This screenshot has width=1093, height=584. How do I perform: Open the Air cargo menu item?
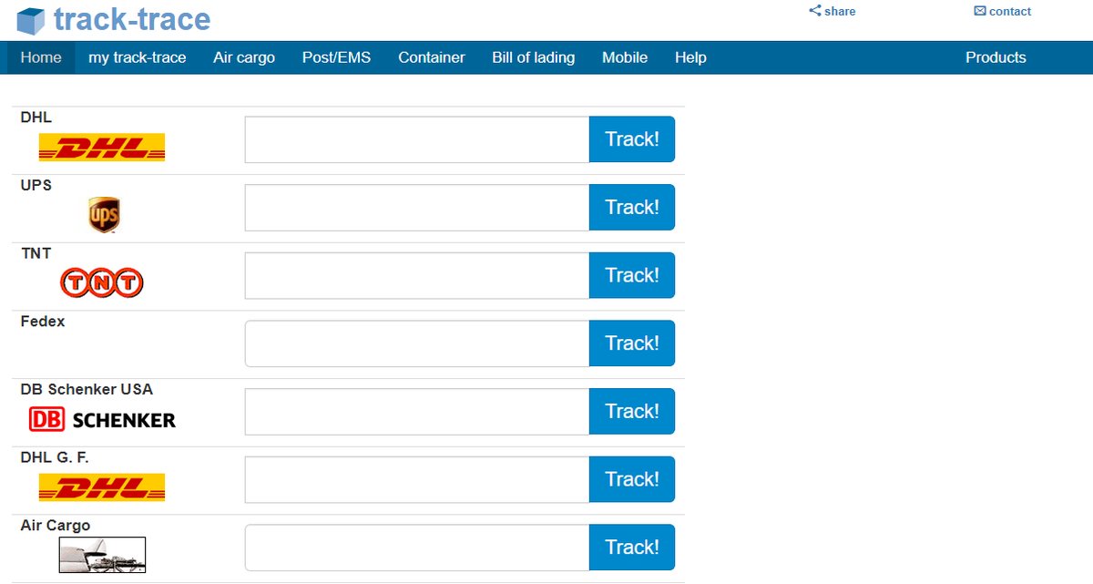click(244, 57)
